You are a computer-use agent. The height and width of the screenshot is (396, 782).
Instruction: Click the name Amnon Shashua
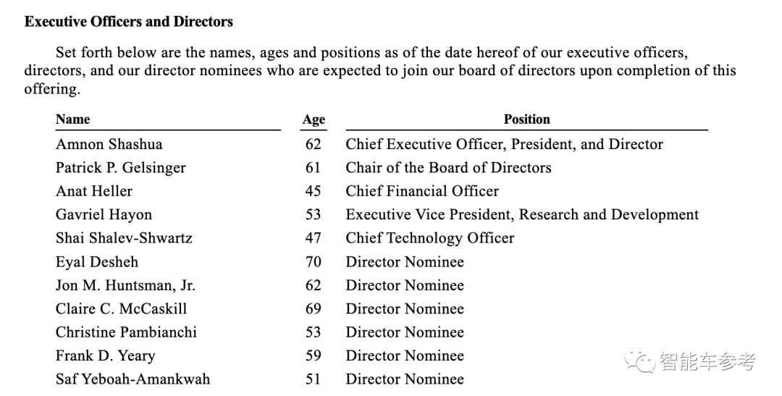tap(109, 144)
